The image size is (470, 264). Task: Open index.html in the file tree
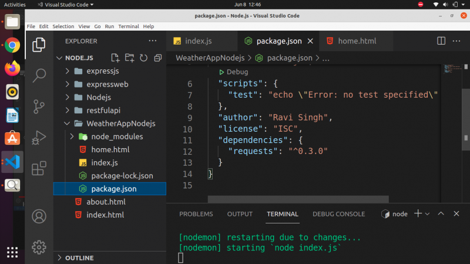(105, 215)
